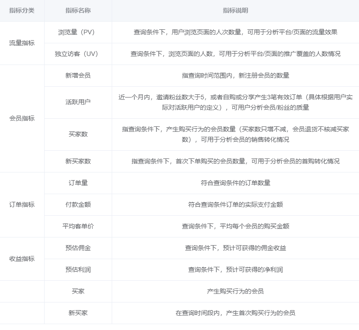Select the 活跃用户 description about 邀请粉丝数大于5

(236, 102)
